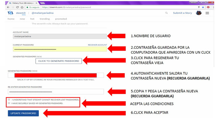Click the Update Password button
Screen dimensions: 216x121
coord(23,113)
